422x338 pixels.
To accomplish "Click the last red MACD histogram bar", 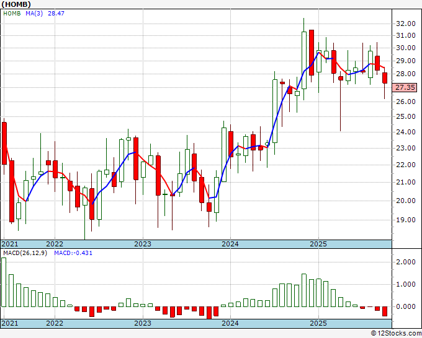I will pos(384,311).
